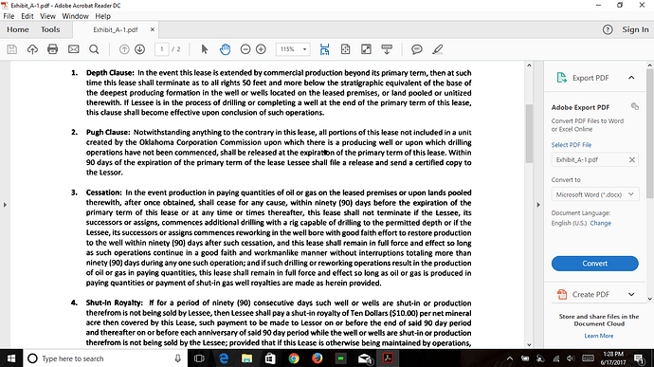The image size is (654, 367).
Task: Click the blue Convert button
Action: 595,264
